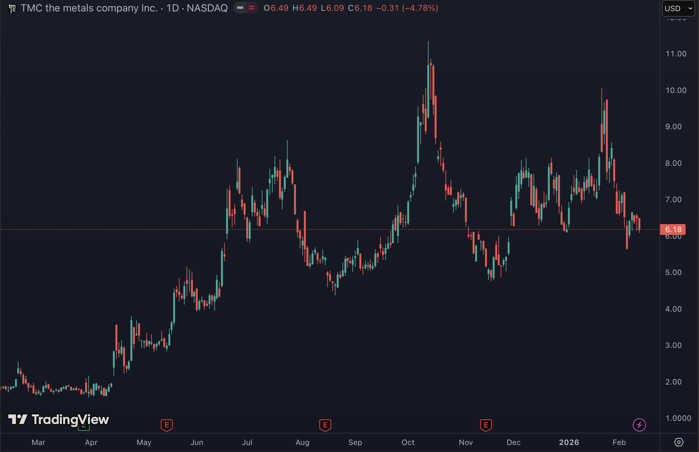Click the 'TMC the metals company Inc.' title

pos(89,8)
